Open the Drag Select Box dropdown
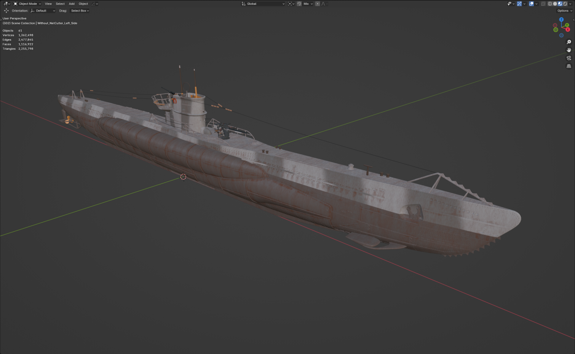The width and height of the screenshot is (575, 354). tap(79, 11)
